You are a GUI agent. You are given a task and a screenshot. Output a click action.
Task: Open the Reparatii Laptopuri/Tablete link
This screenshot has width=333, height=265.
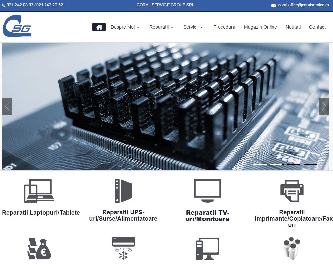click(x=41, y=212)
